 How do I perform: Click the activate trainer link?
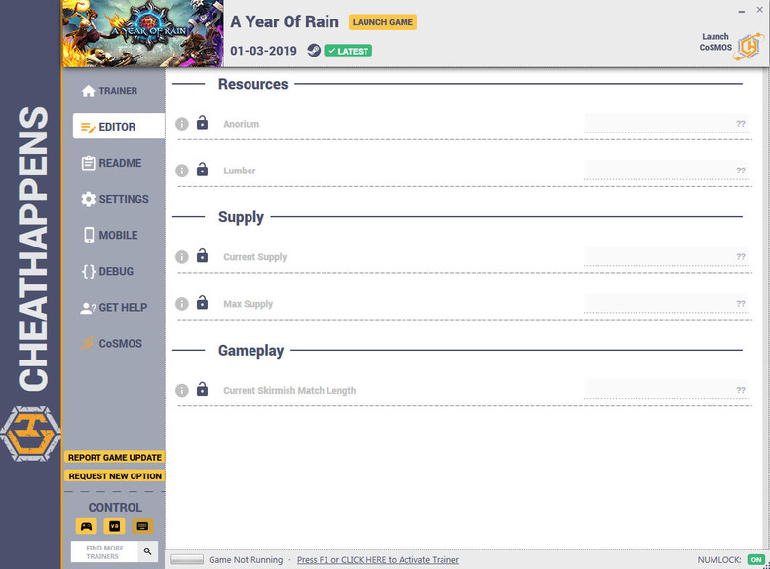[x=377, y=559]
